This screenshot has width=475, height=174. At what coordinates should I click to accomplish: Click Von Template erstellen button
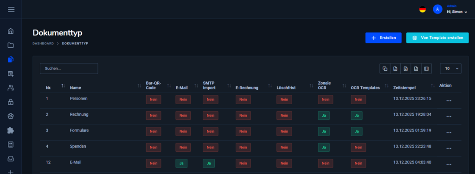pyautogui.click(x=437, y=38)
